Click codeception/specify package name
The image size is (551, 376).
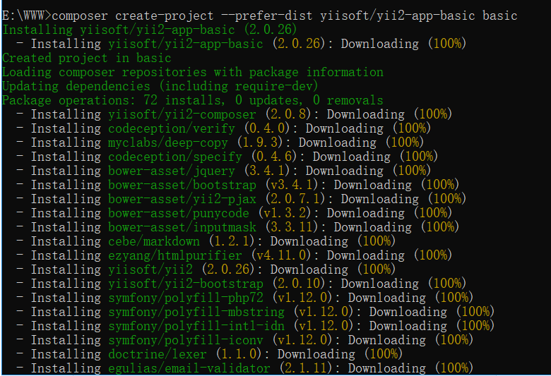175,157
